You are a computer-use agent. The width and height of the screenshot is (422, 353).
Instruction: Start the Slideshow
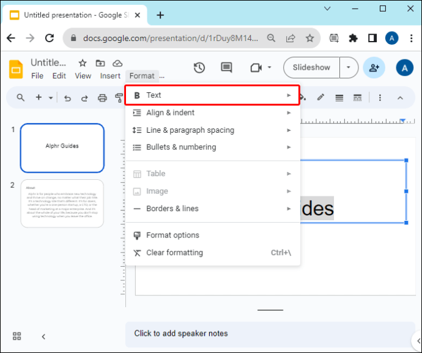click(311, 67)
